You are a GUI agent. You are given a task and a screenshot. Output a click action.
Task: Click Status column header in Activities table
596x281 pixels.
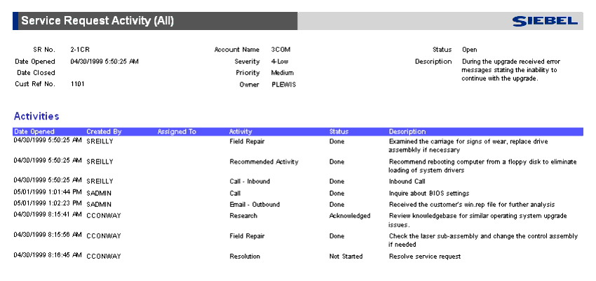339,132
